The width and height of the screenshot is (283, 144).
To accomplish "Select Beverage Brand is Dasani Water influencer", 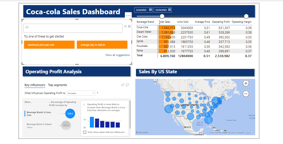I will point(39,126).
